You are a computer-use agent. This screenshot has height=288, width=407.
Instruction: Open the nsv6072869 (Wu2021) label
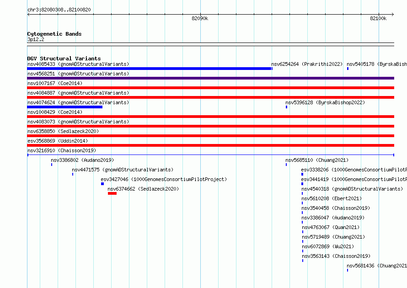tap(328, 246)
